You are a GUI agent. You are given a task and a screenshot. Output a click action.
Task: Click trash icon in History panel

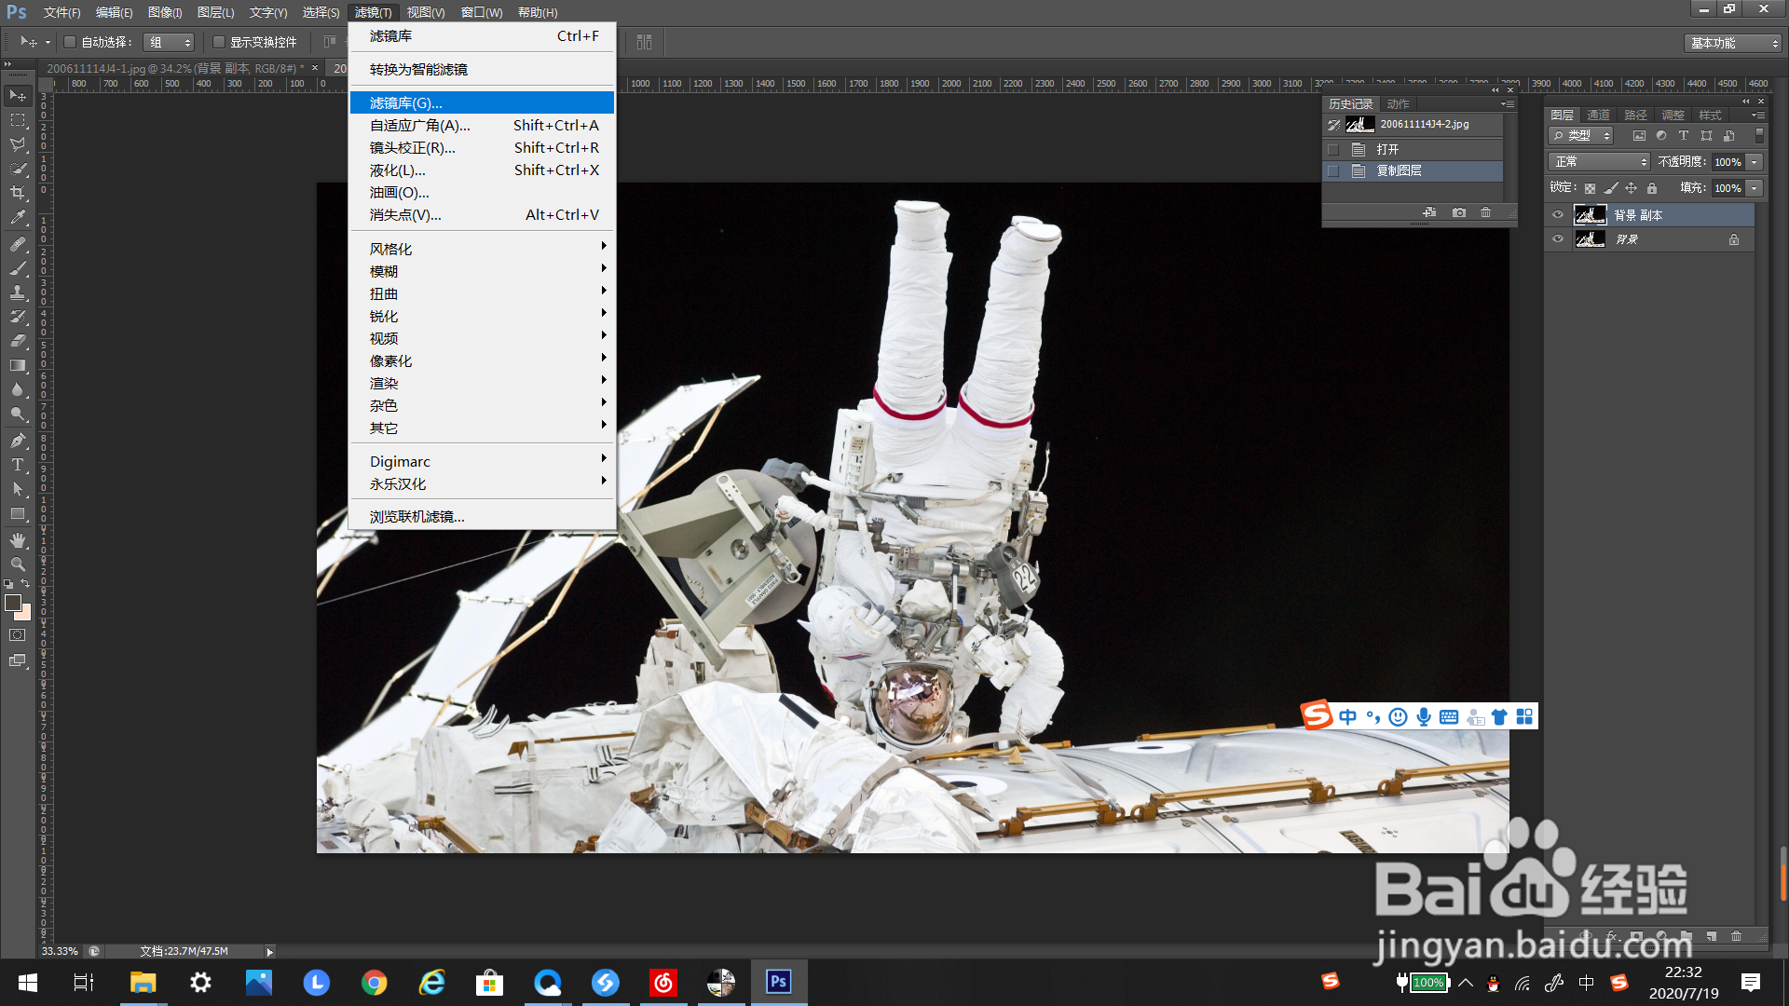click(x=1486, y=212)
